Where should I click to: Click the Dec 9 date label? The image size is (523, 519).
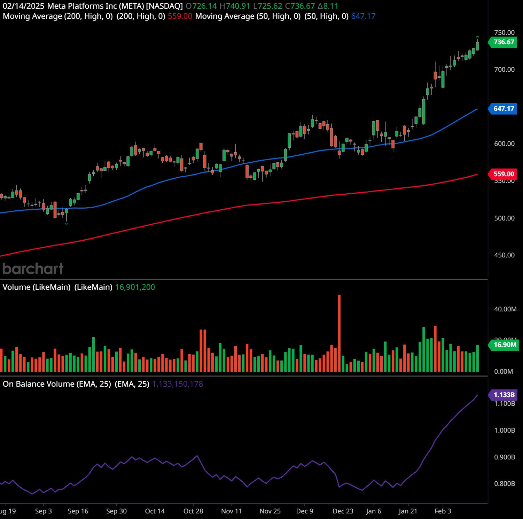point(305,511)
